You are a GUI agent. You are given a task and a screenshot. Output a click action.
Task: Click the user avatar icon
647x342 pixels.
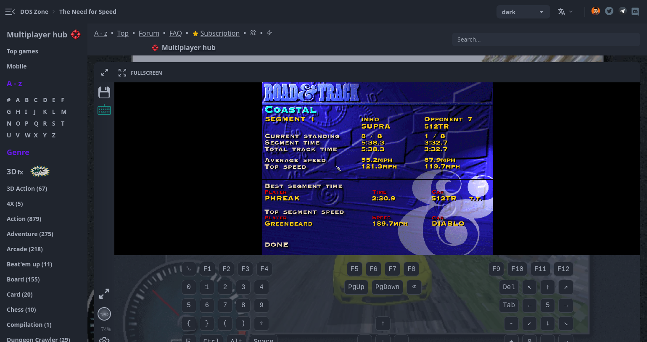[x=596, y=11]
